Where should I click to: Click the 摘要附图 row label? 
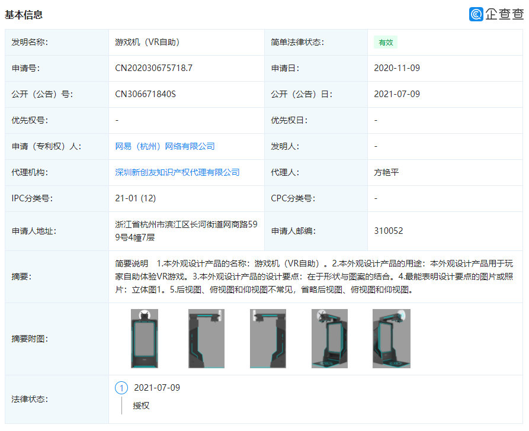click(x=30, y=339)
